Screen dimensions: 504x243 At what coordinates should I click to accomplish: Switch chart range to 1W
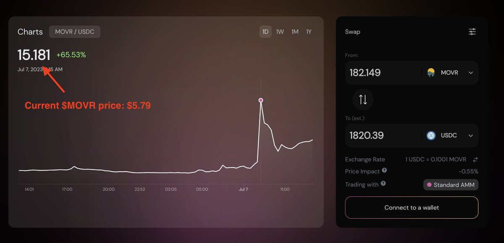coord(280,32)
